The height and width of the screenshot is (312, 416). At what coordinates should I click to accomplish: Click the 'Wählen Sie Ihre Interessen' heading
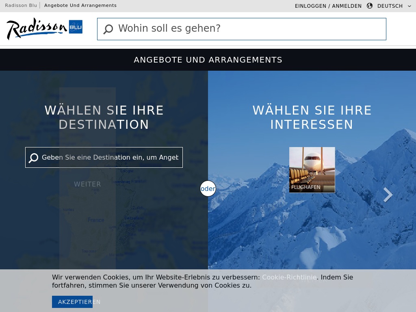pyautogui.click(x=312, y=117)
